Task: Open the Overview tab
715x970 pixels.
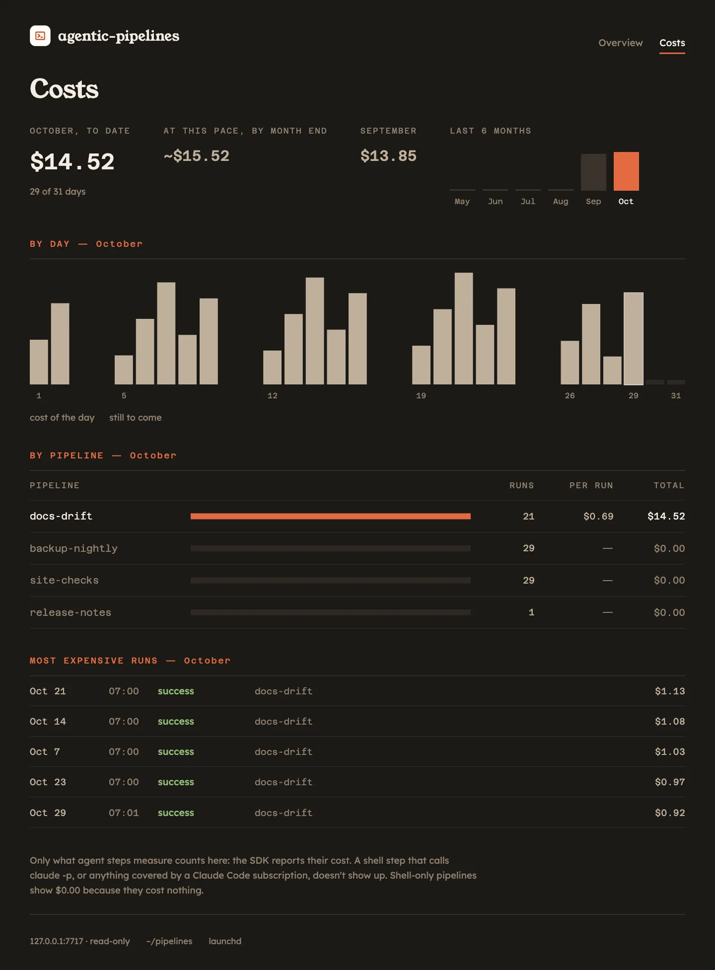Action: point(621,43)
